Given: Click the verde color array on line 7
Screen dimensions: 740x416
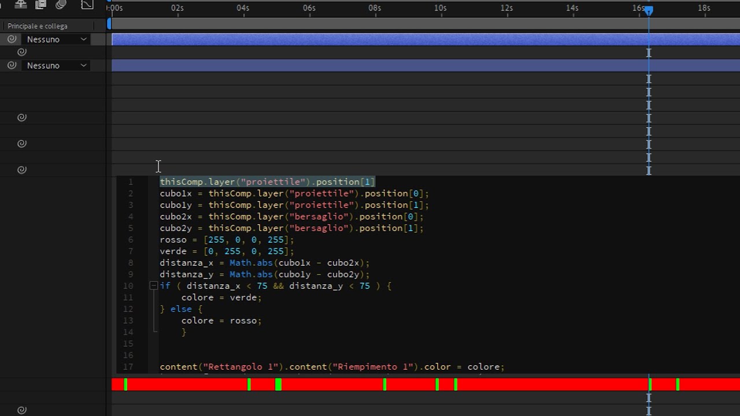Looking at the screenshot, I should [249, 251].
